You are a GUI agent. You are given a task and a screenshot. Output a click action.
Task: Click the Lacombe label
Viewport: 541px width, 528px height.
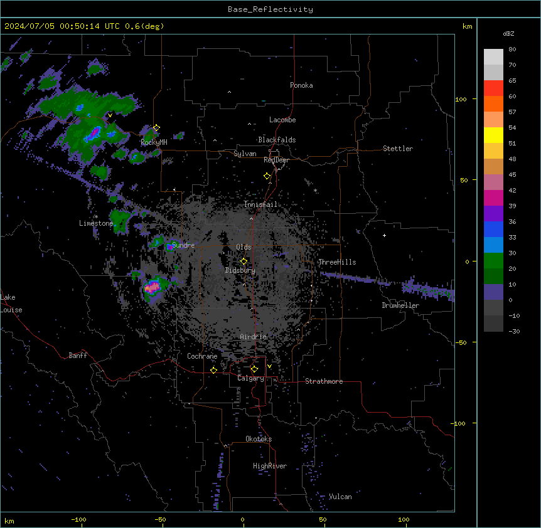tap(282, 120)
